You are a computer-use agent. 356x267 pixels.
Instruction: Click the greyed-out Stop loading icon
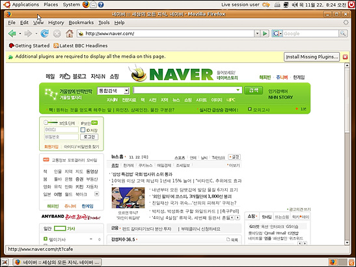[57, 34]
